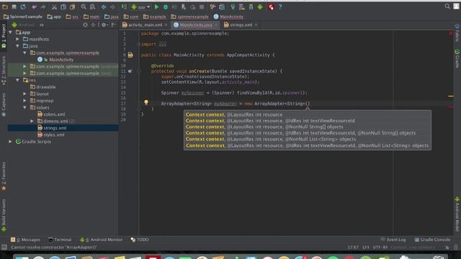Click the Replace icon next to Find
This screenshot has height=259, width=461.
click(x=92, y=6)
